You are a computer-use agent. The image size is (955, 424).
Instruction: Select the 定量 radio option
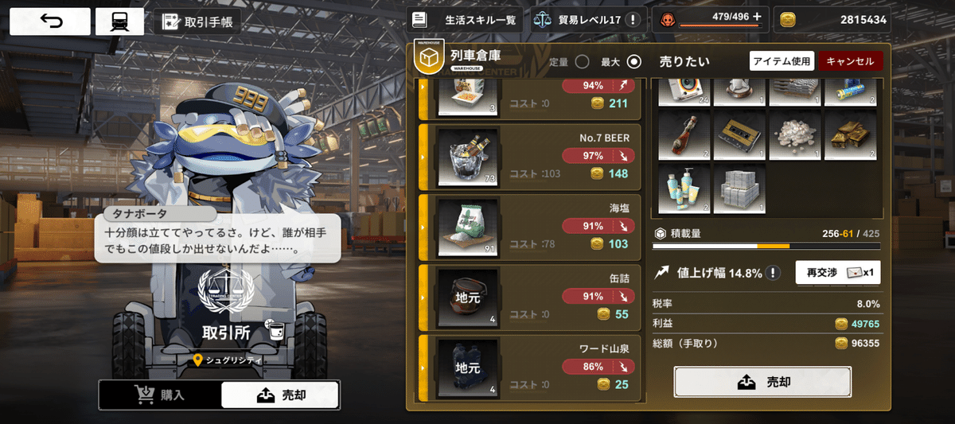pyautogui.click(x=582, y=62)
